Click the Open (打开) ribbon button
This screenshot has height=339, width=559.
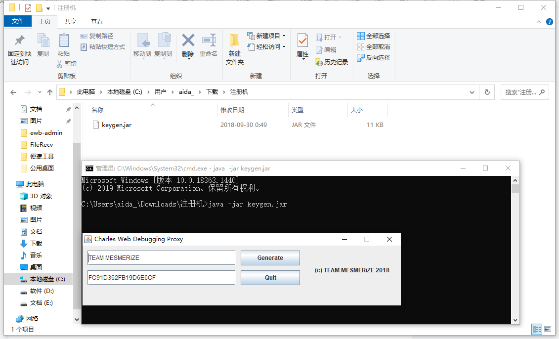(328, 37)
